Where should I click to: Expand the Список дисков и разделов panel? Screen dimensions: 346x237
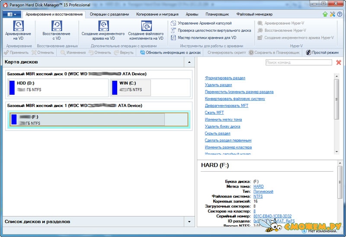189,222
